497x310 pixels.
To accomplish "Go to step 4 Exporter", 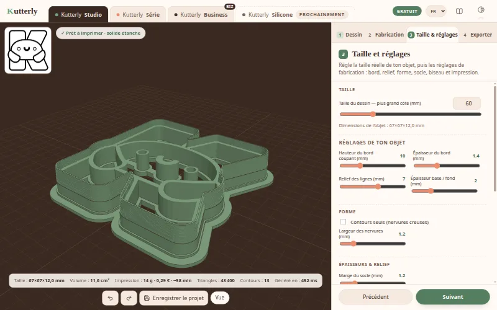I will 477,35.
